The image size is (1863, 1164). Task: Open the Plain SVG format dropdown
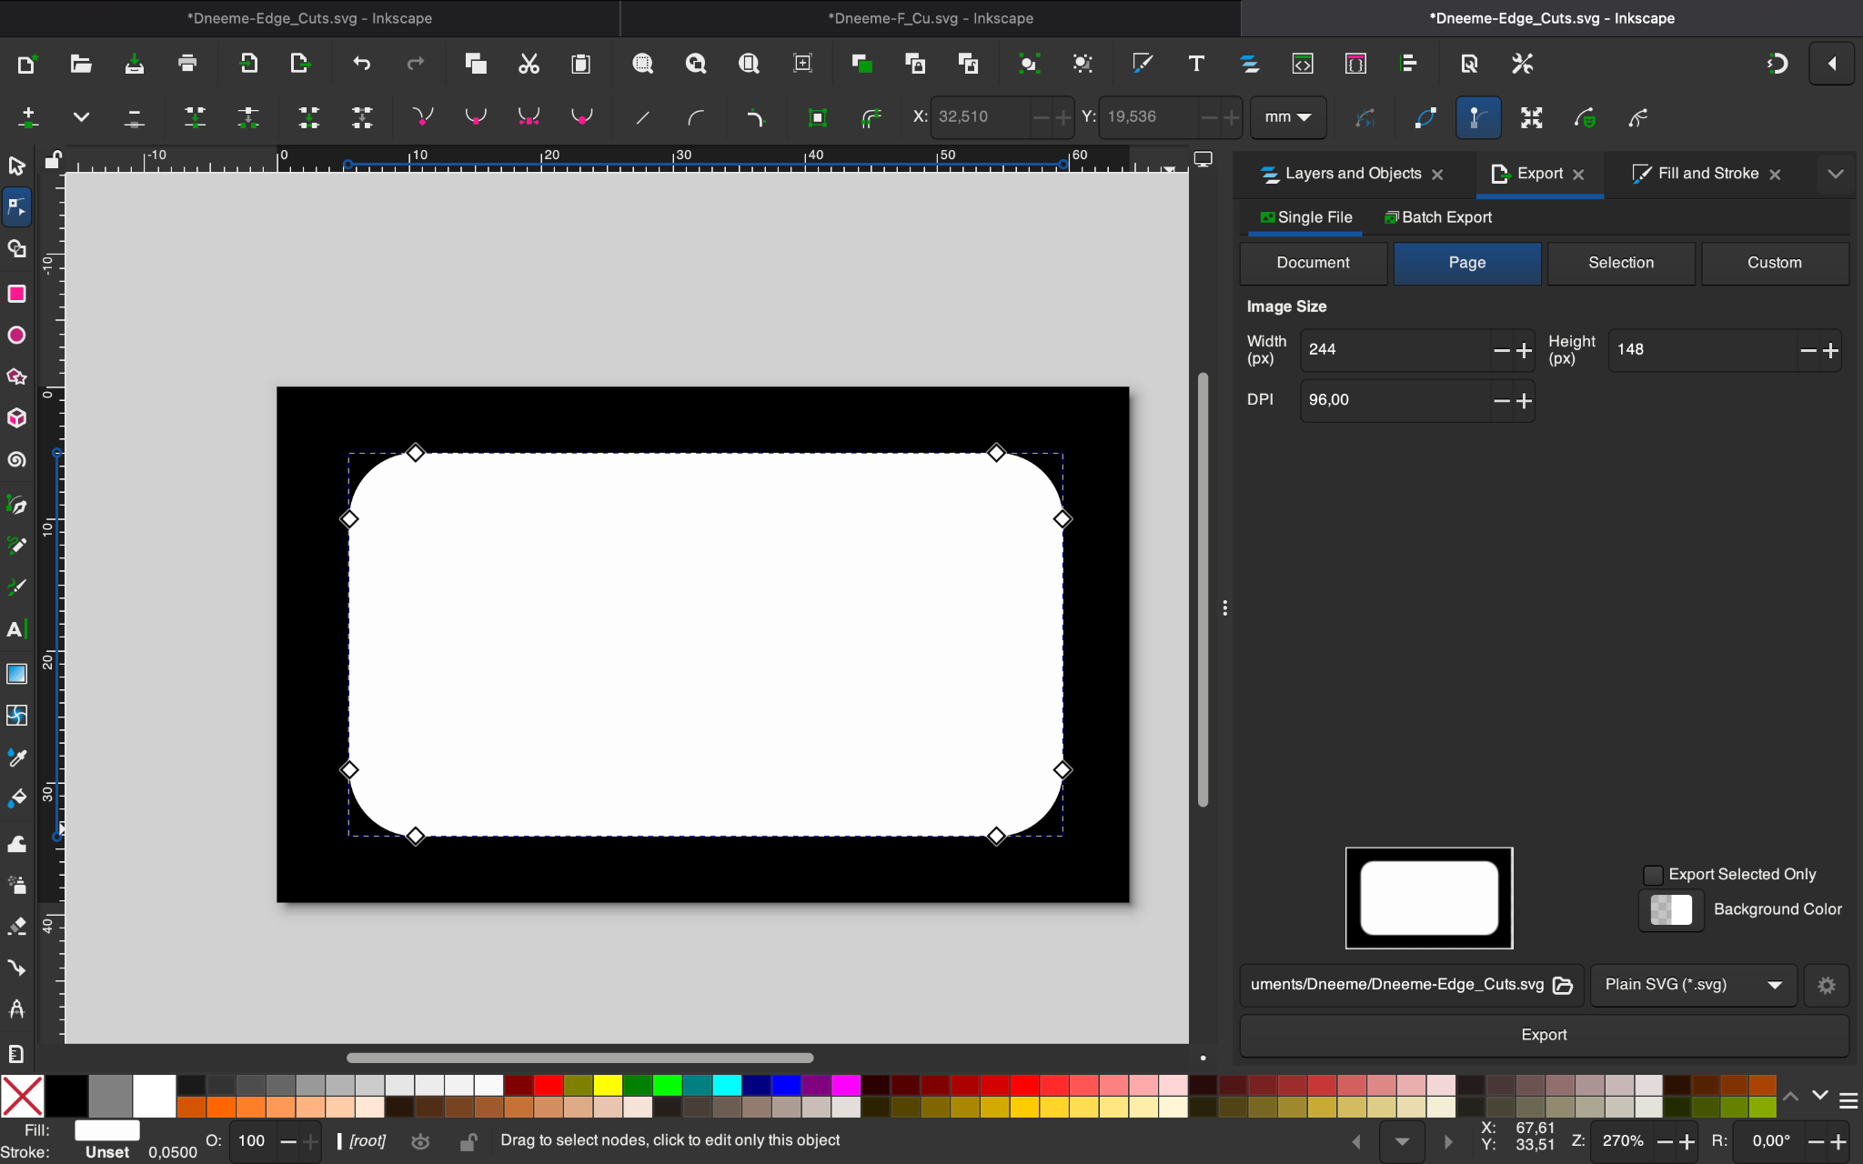tap(1692, 985)
